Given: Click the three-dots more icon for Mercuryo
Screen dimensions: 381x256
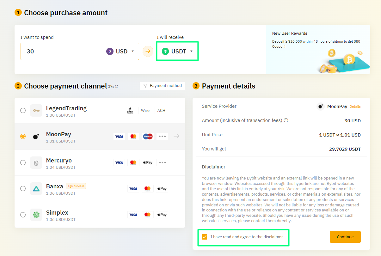Looking at the screenshot, I should (x=162, y=162).
